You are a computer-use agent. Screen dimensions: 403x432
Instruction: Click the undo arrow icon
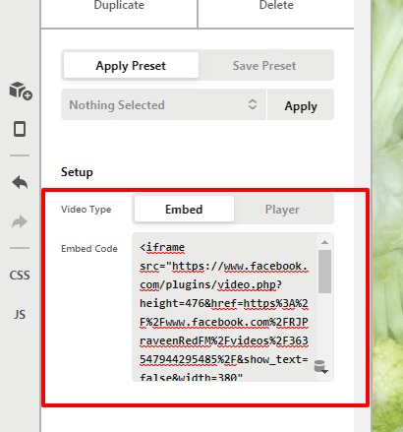pos(20,182)
